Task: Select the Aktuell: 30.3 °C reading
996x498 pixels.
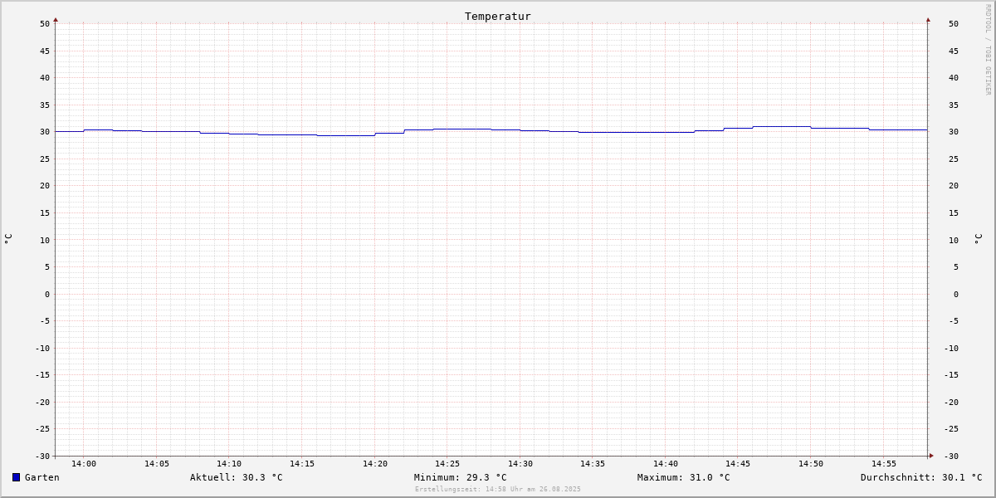Action: (x=237, y=477)
